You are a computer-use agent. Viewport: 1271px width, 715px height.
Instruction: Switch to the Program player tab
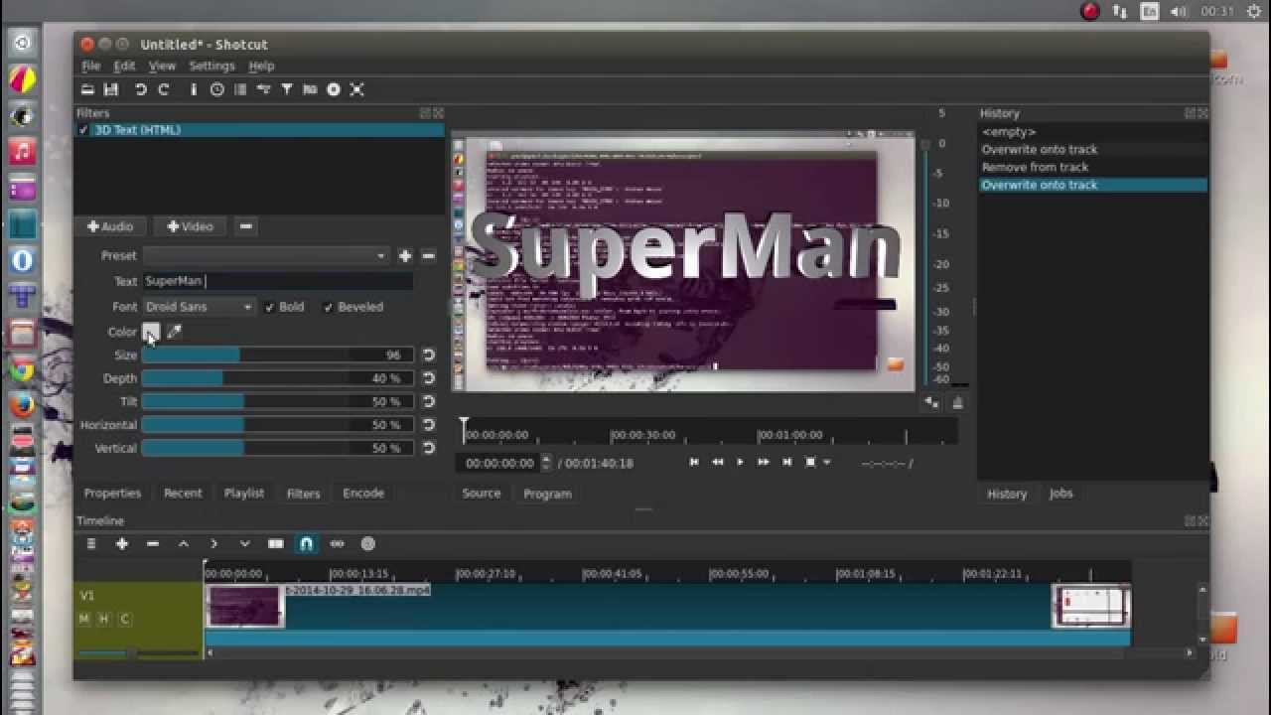pos(547,494)
